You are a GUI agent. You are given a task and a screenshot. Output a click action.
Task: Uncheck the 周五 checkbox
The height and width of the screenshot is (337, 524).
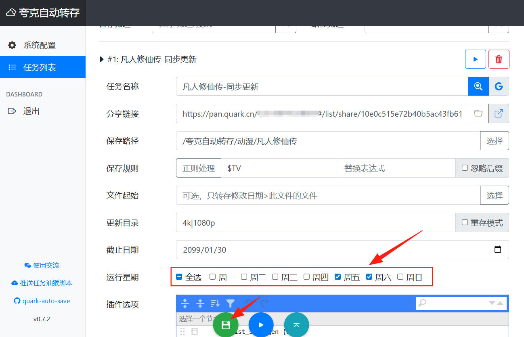(338, 277)
